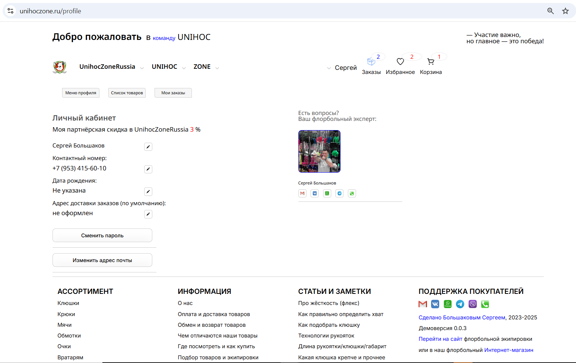Open the Заказы orders box icon
The width and height of the screenshot is (576, 363).
[x=371, y=61]
